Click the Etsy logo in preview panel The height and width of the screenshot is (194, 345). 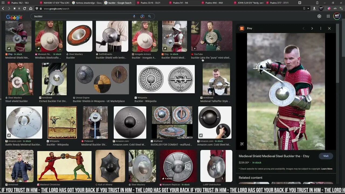point(242,28)
